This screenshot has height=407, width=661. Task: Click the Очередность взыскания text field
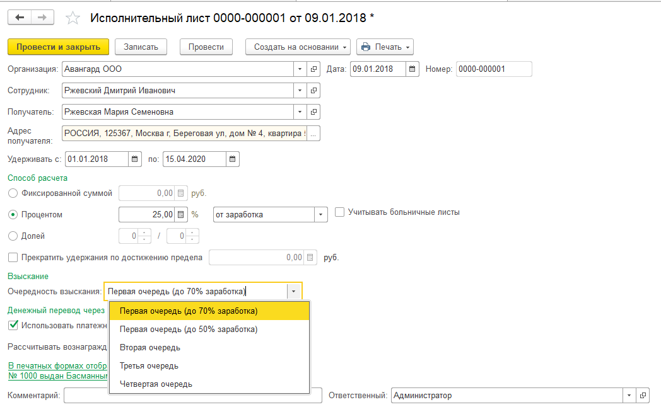click(196, 291)
